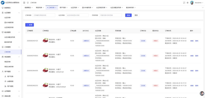This screenshot has width=205, height=98.
Task: Click cherry thumbnail of order 2026062918050
Action: pos(45,55)
